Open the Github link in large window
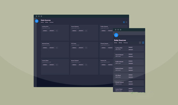Image resolution: width=178 pixels, height=105 pixels. [x=46, y=22]
